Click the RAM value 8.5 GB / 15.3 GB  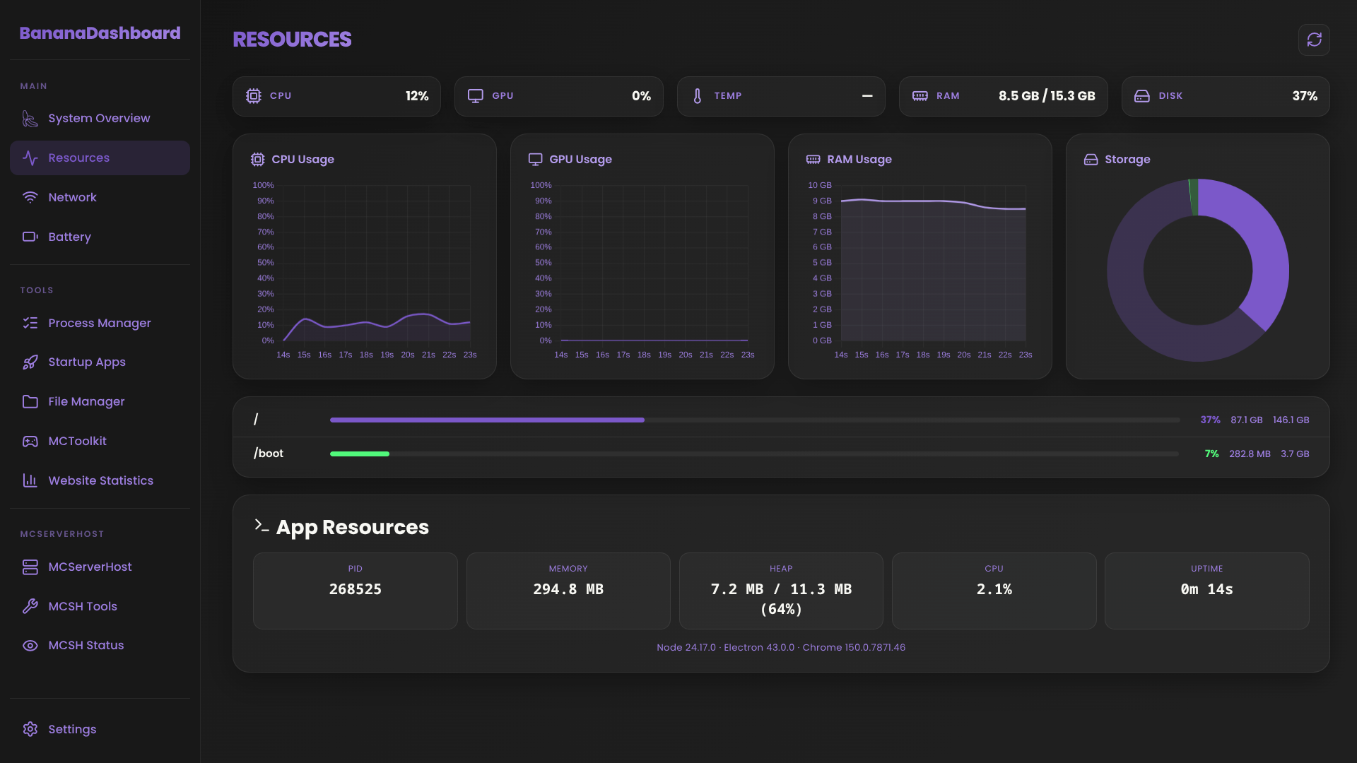point(1047,96)
